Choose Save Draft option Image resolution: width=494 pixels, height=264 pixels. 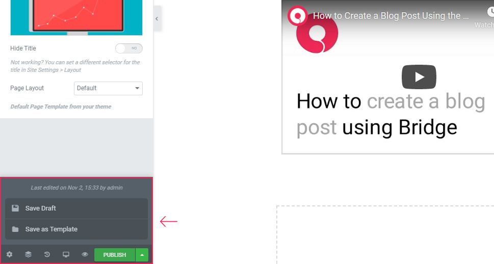76,208
